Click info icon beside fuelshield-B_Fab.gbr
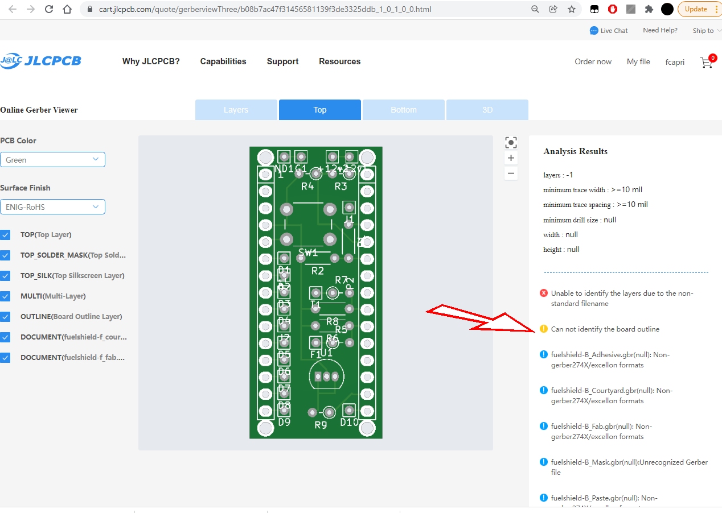Viewport: 722px width, 513px height. click(544, 427)
